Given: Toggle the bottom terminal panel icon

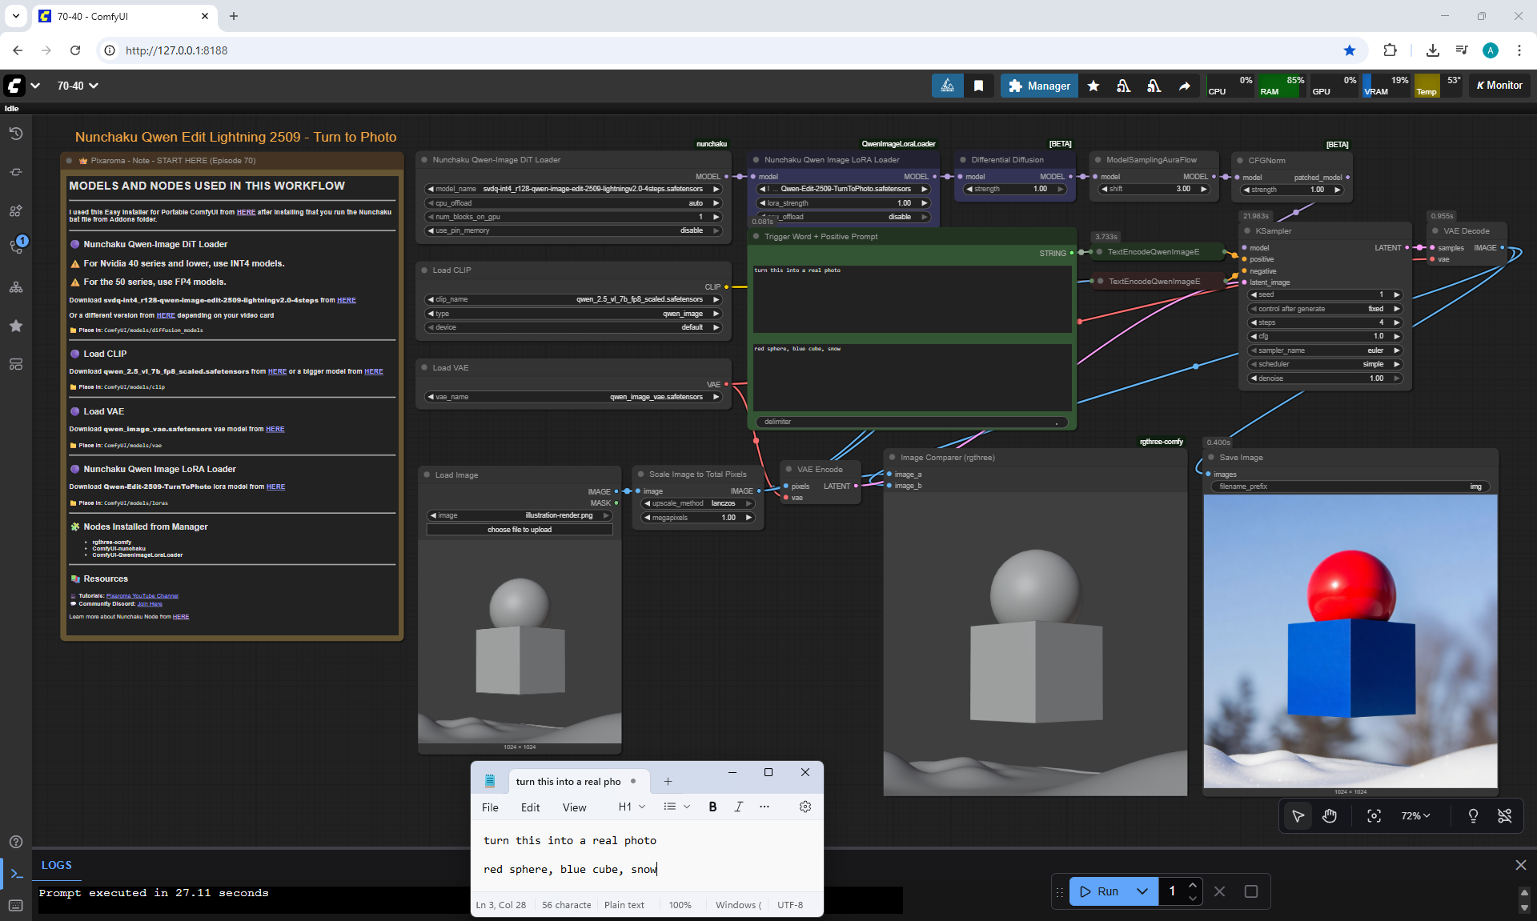Looking at the screenshot, I should pos(16,874).
